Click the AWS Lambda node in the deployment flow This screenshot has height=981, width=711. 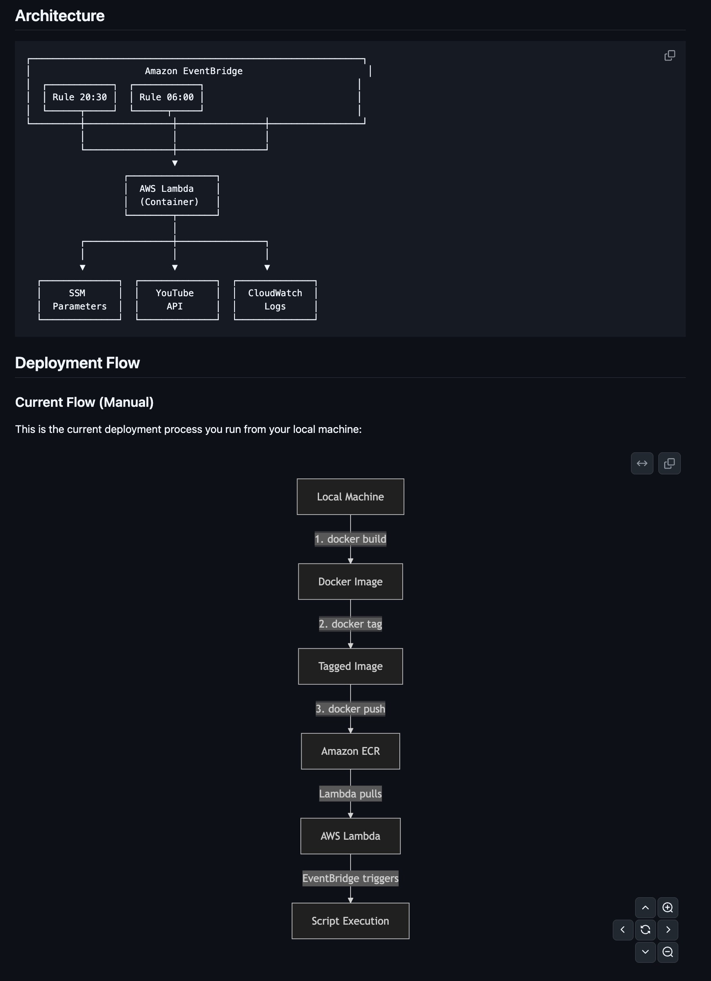(350, 836)
